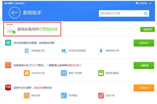This screenshot has width=157, height=104.
Task: Click the 屏蔽广告弹窗 label
Action: click(75, 73)
